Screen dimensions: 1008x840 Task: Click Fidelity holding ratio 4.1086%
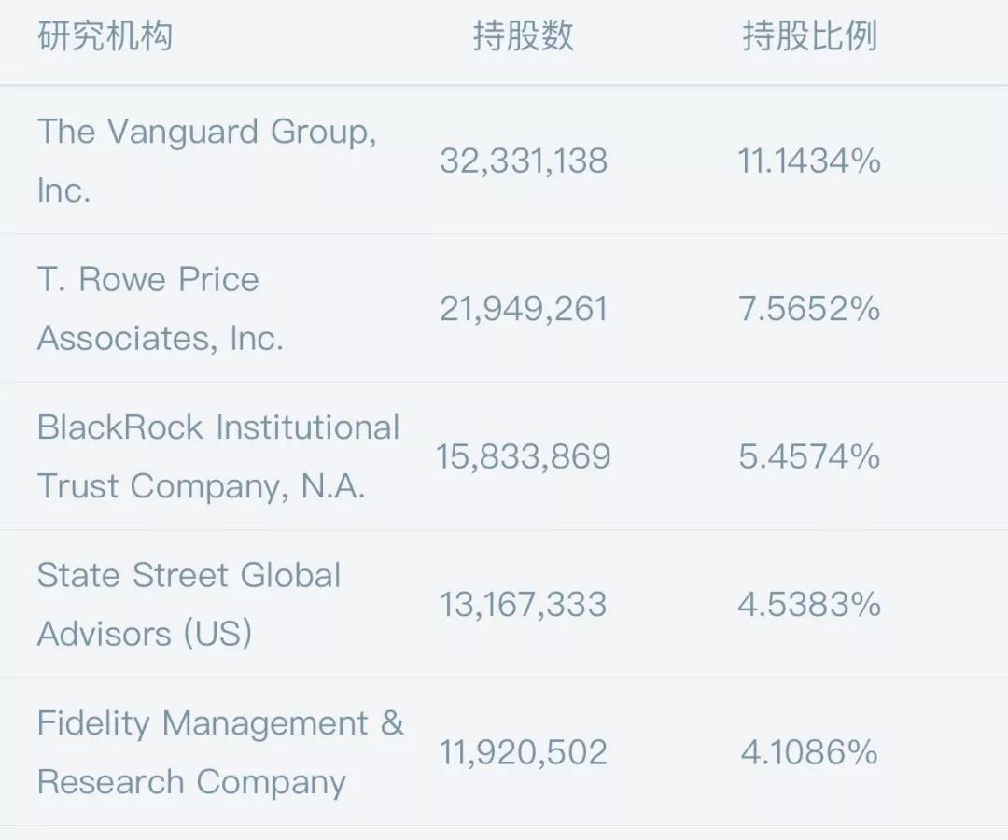point(809,752)
